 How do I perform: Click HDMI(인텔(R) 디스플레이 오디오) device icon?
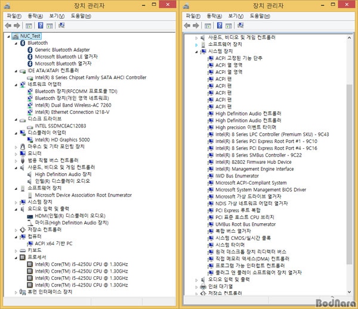pyautogui.click(x=30, y=216)
